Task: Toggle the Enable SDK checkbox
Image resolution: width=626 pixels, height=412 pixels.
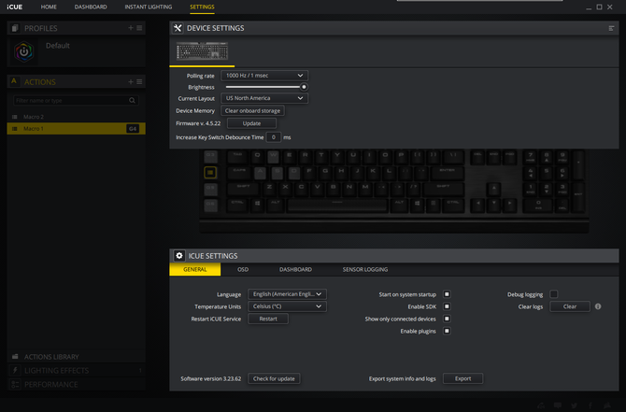Action: tap(447, 306)
